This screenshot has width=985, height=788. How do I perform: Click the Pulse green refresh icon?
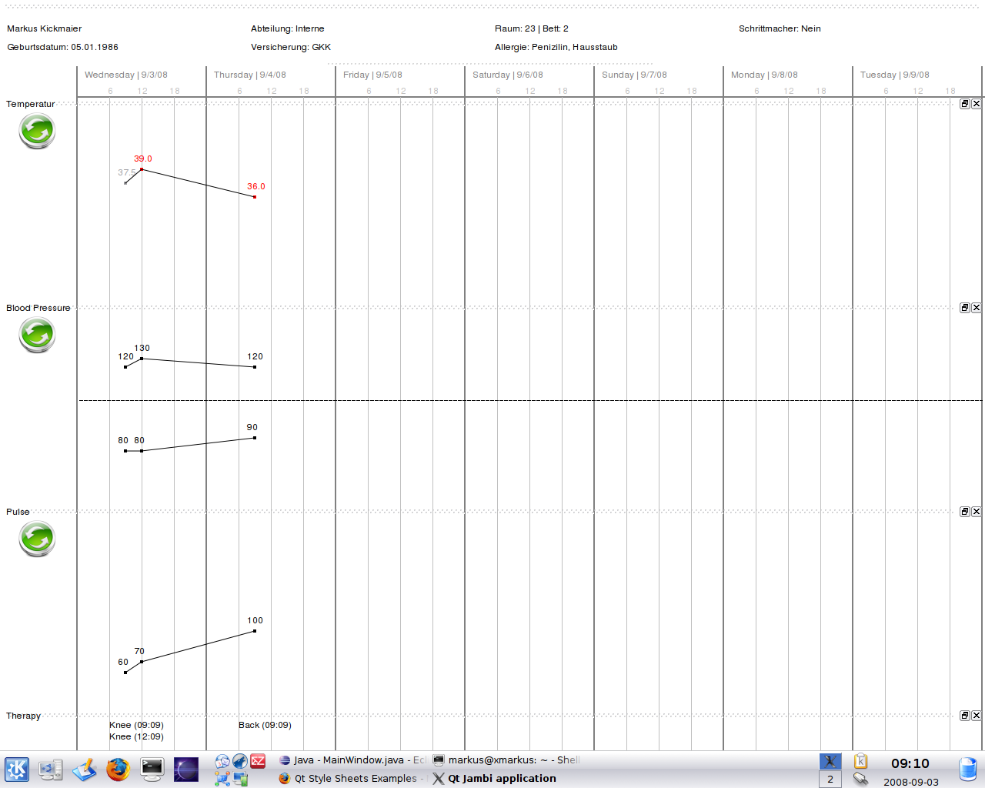pos(37,539)
